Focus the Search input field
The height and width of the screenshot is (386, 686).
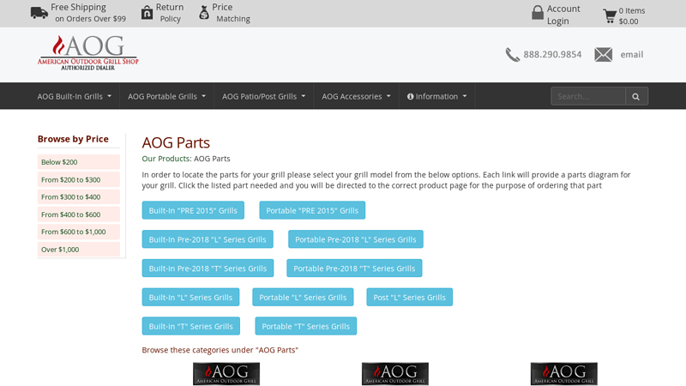click(588, 96)
